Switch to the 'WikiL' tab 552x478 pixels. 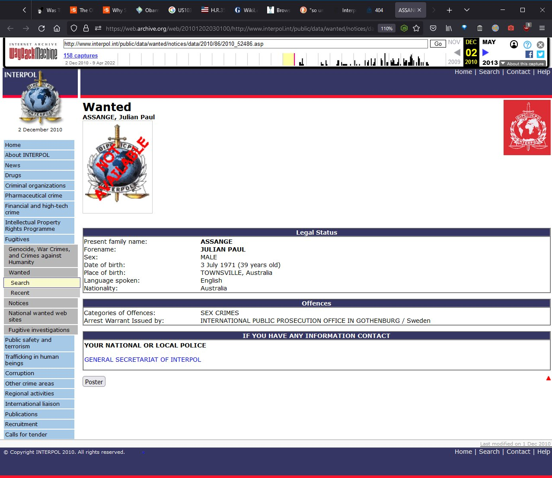pyautogui.click(x=246, y=10)
